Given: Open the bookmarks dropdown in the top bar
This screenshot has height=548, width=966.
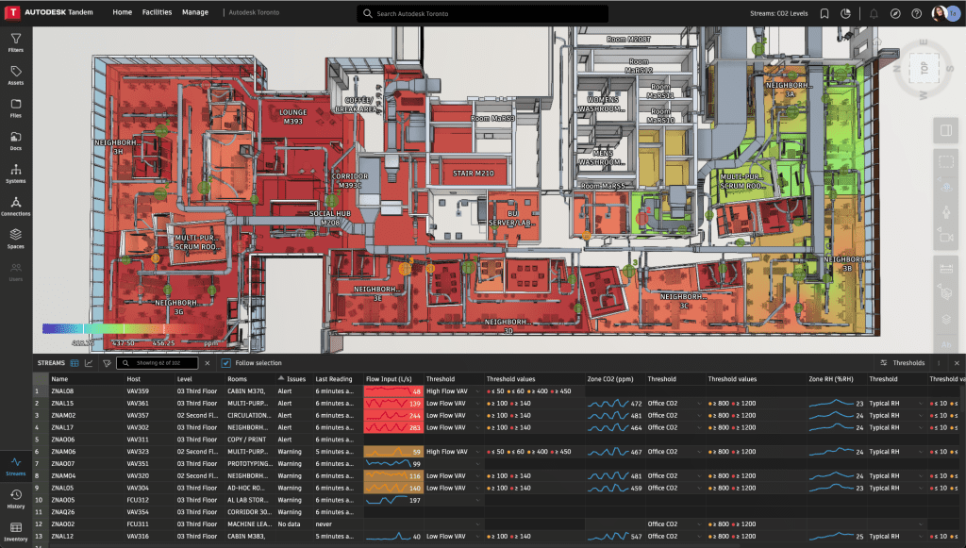Looking at the screenshot, I should pos(824,13).
